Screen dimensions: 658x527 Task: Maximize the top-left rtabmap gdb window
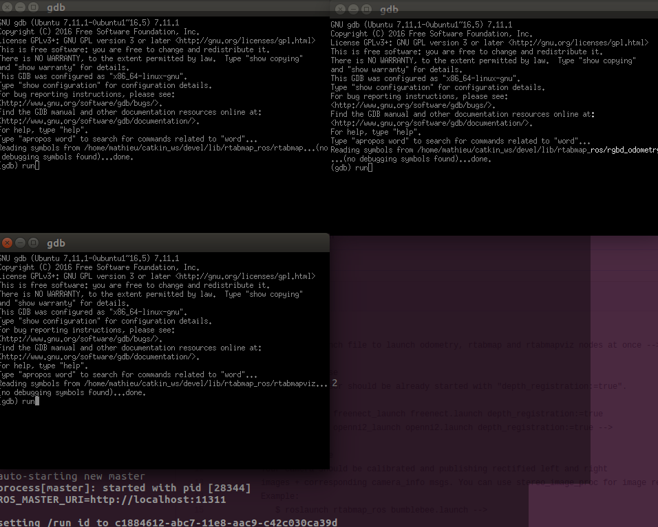(x=33, y=7)
